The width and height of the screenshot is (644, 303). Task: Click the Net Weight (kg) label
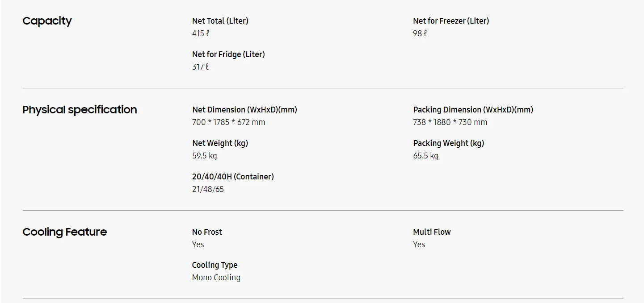click(220, 143)
